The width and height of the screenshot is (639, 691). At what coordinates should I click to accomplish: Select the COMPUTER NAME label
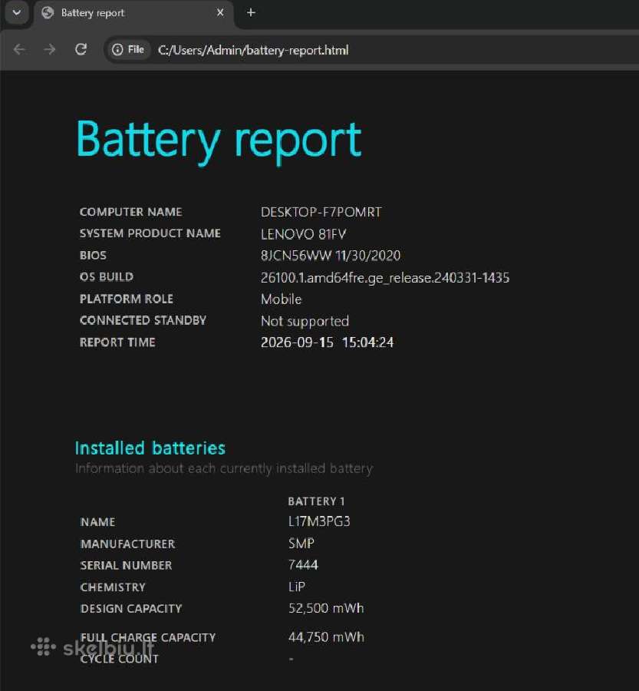tap(131, 212)
